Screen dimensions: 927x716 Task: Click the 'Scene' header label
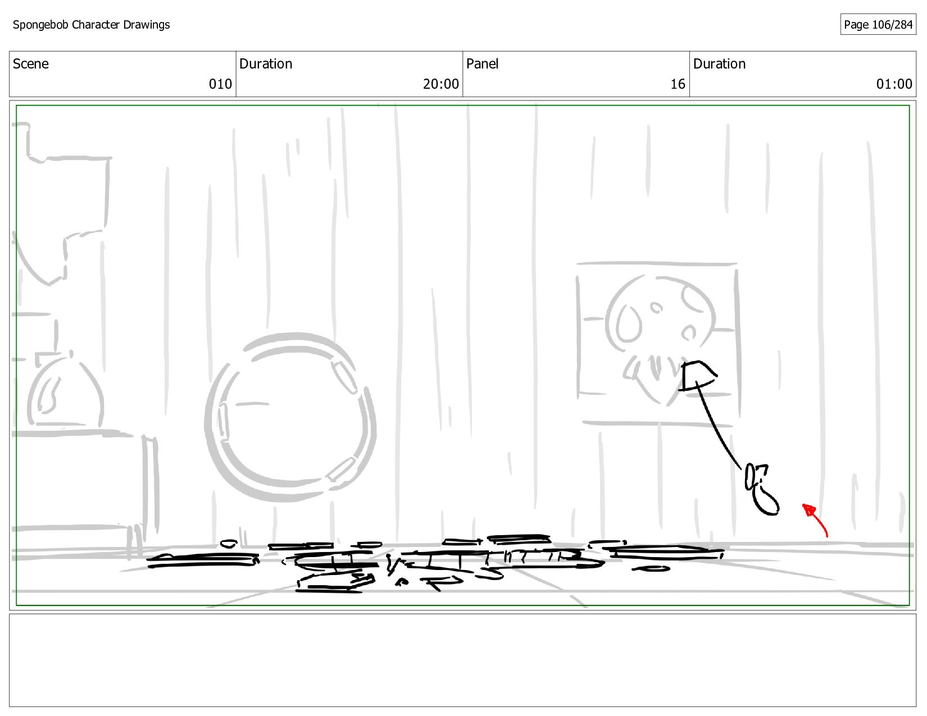pyautogui.click(x=31, y=64)
